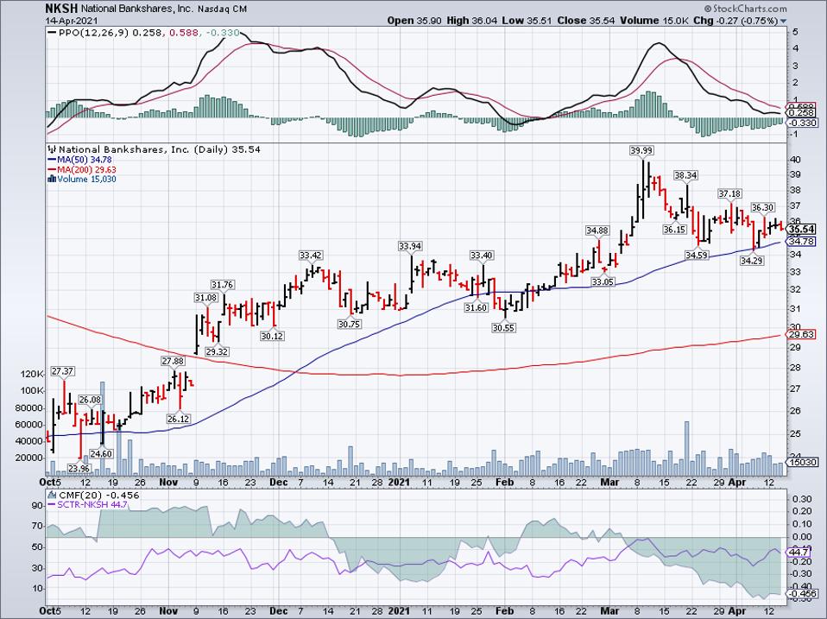Screen dimensions: 827x619
Task: Click the bar chart icon before National Bankshares (Daily)
Action: [x=52, y=149]
